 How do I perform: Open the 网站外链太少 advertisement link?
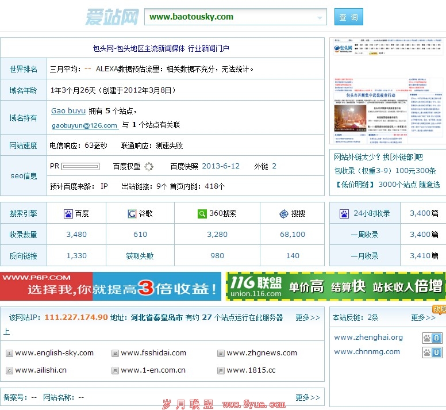coord(378,157)
